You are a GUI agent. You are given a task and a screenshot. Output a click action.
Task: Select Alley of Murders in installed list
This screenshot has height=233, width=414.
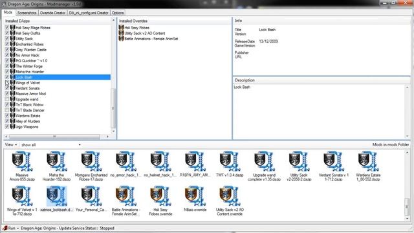[x=28, y=121]
